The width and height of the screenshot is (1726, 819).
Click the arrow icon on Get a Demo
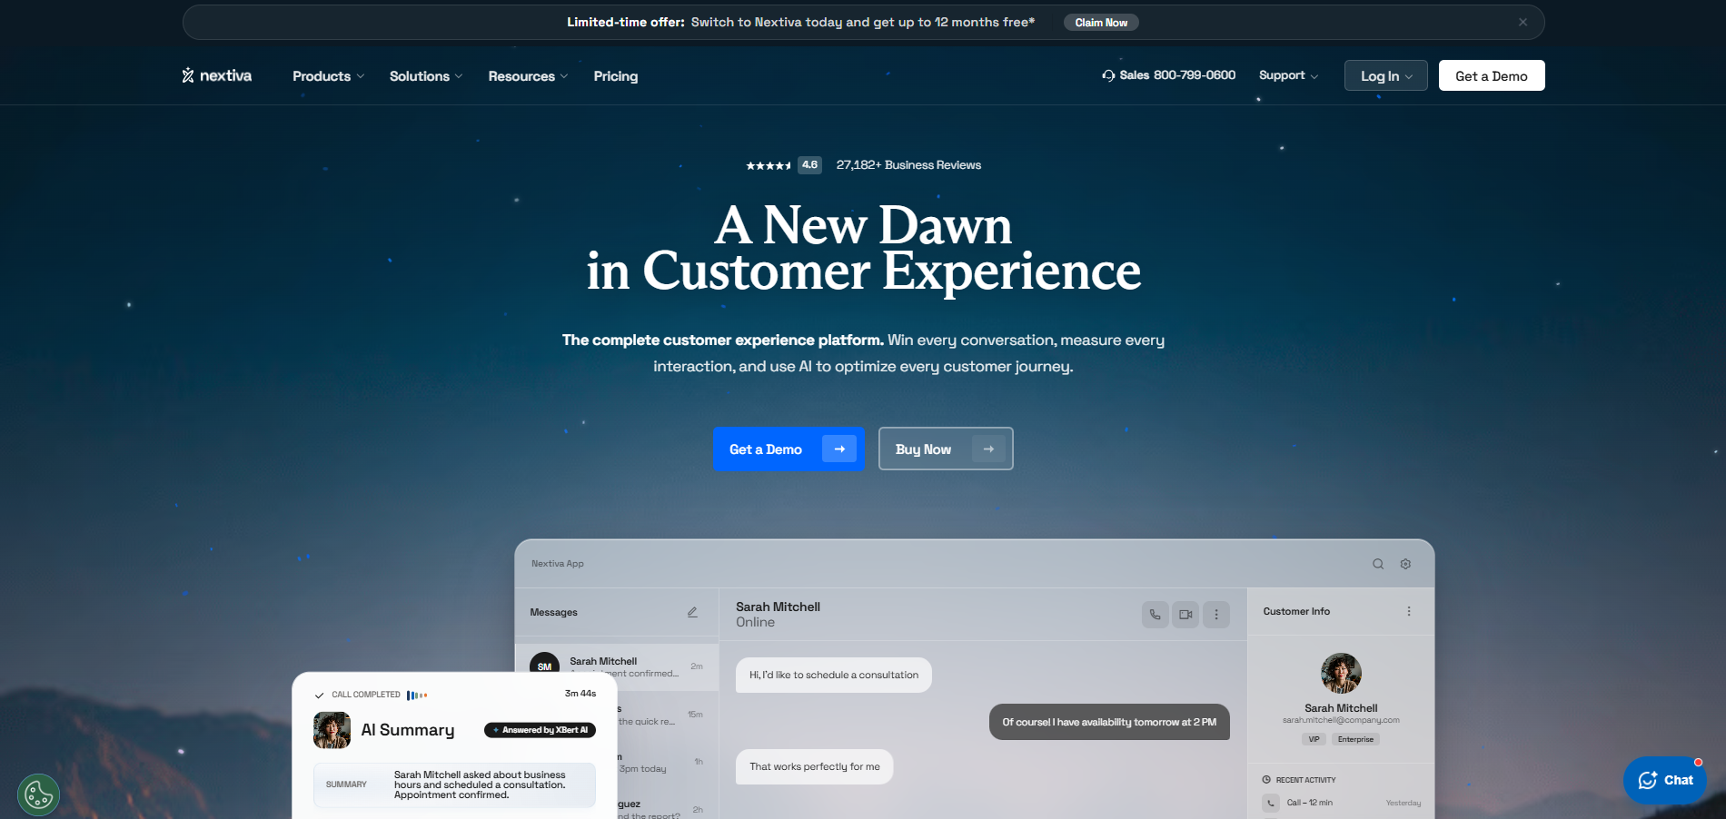839,449
